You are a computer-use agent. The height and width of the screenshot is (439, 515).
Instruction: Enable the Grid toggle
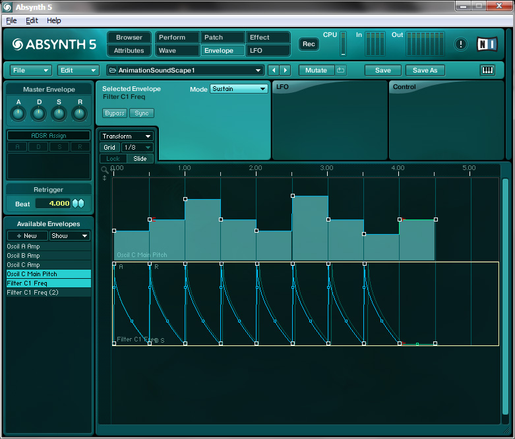pyautogui.click(x=109, y=148)
